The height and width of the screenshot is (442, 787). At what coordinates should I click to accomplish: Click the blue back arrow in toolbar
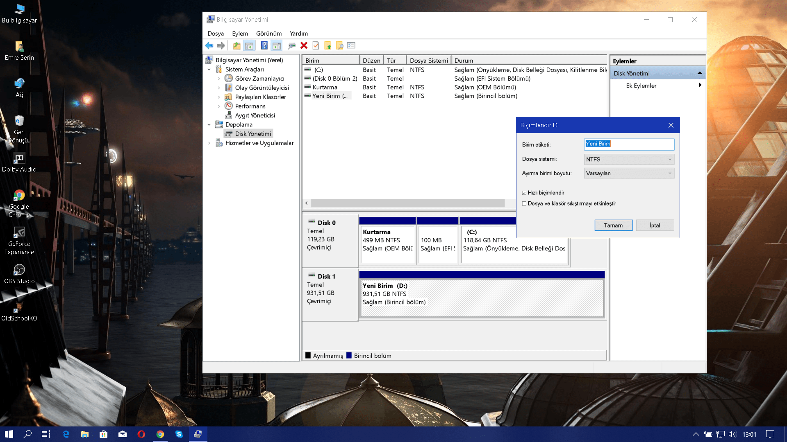tap(209, 45)
